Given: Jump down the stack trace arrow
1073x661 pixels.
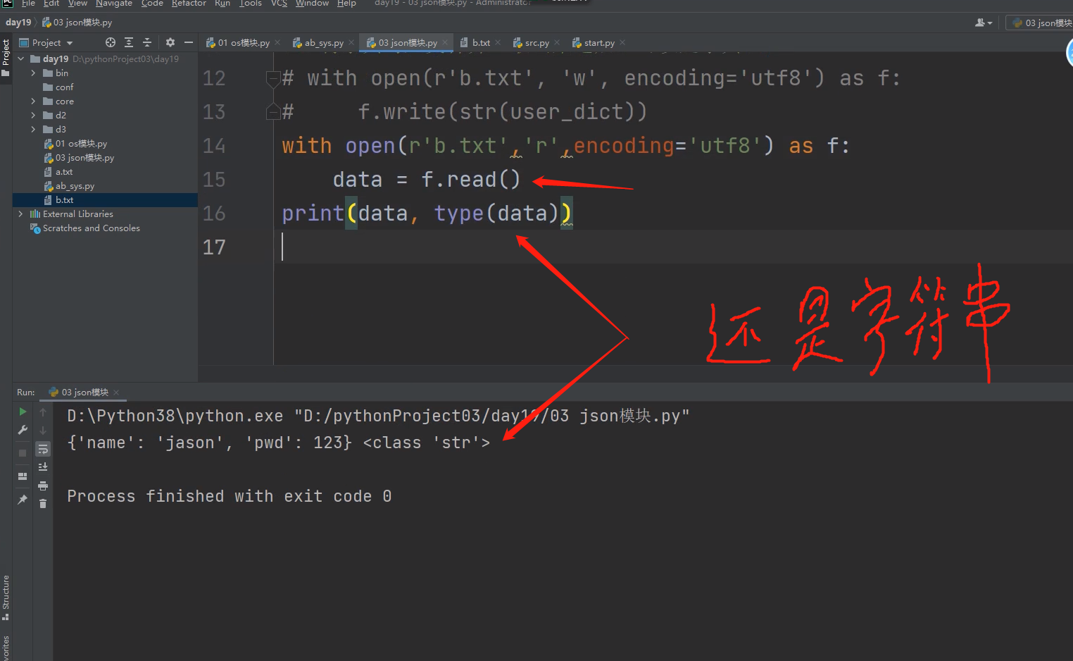Looking at the screenshot, I should pyautogui.click(x=43, y=430).
